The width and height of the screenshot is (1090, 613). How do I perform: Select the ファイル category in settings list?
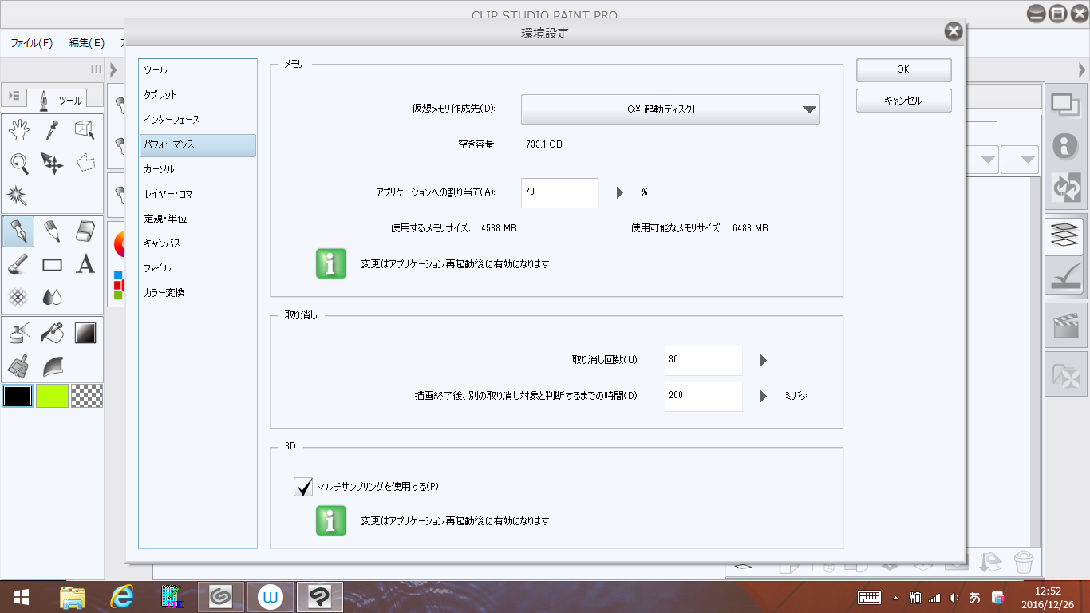197,268
